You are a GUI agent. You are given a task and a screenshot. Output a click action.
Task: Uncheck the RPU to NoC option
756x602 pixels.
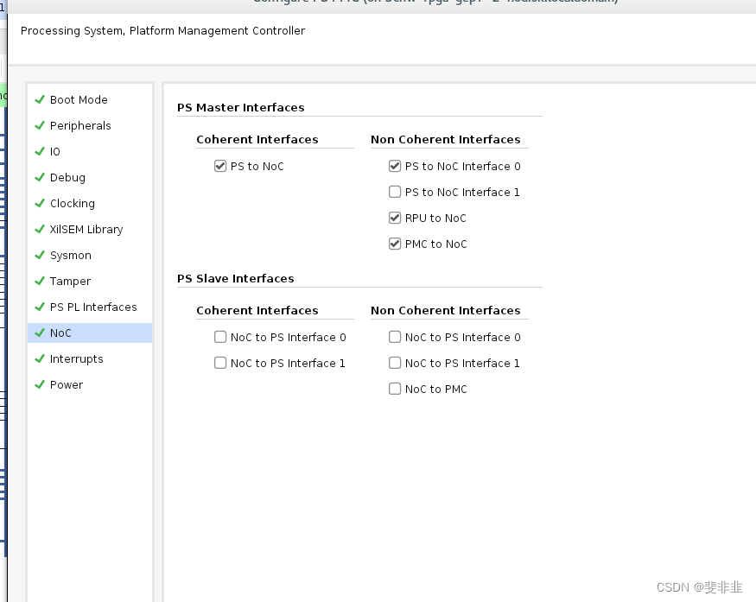(x=395, y=218)
